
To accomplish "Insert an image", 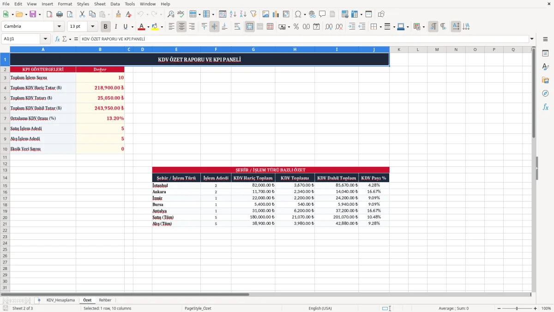I will tap(266, 14).
